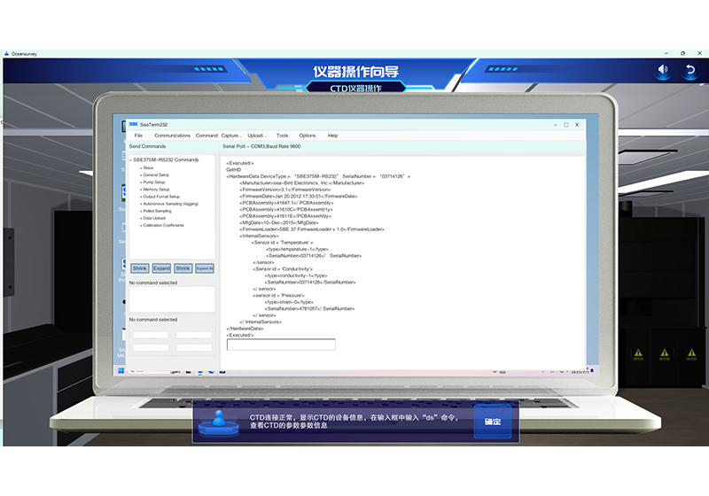Expand the General Setup node
This screenshot has width=709, height=496.
(141, 174)
